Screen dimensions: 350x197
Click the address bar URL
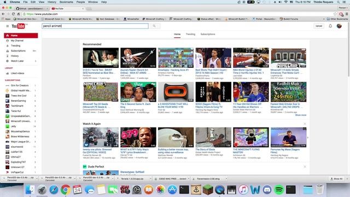42,14
